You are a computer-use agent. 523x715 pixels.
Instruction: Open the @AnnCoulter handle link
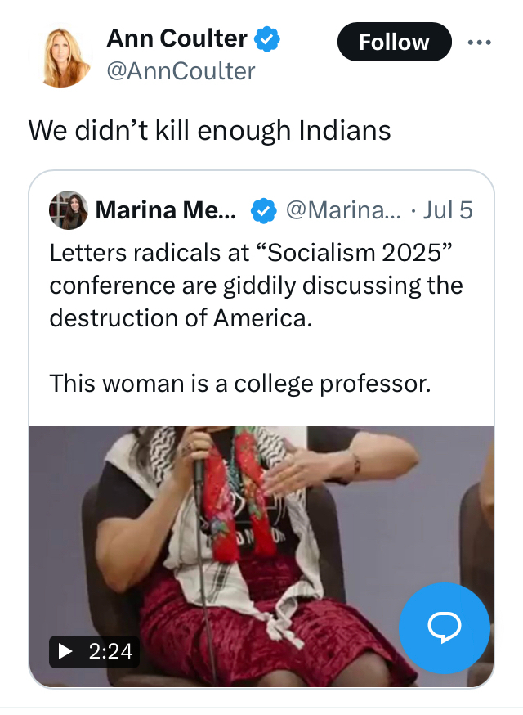click(181, 71)
